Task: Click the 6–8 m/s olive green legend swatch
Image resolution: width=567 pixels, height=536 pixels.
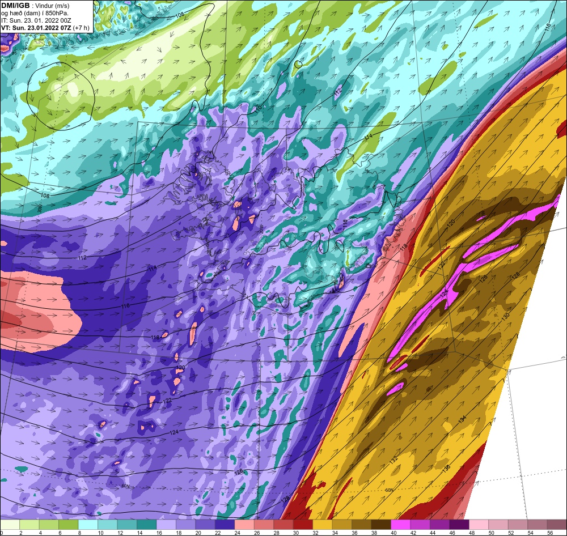Action: pos(69,525)
